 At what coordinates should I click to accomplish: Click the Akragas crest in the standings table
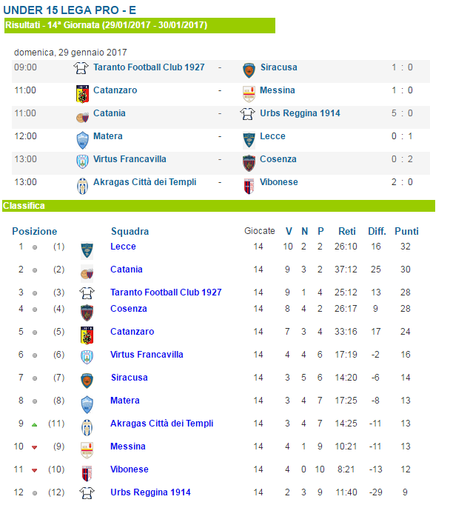tap(87, 427)
